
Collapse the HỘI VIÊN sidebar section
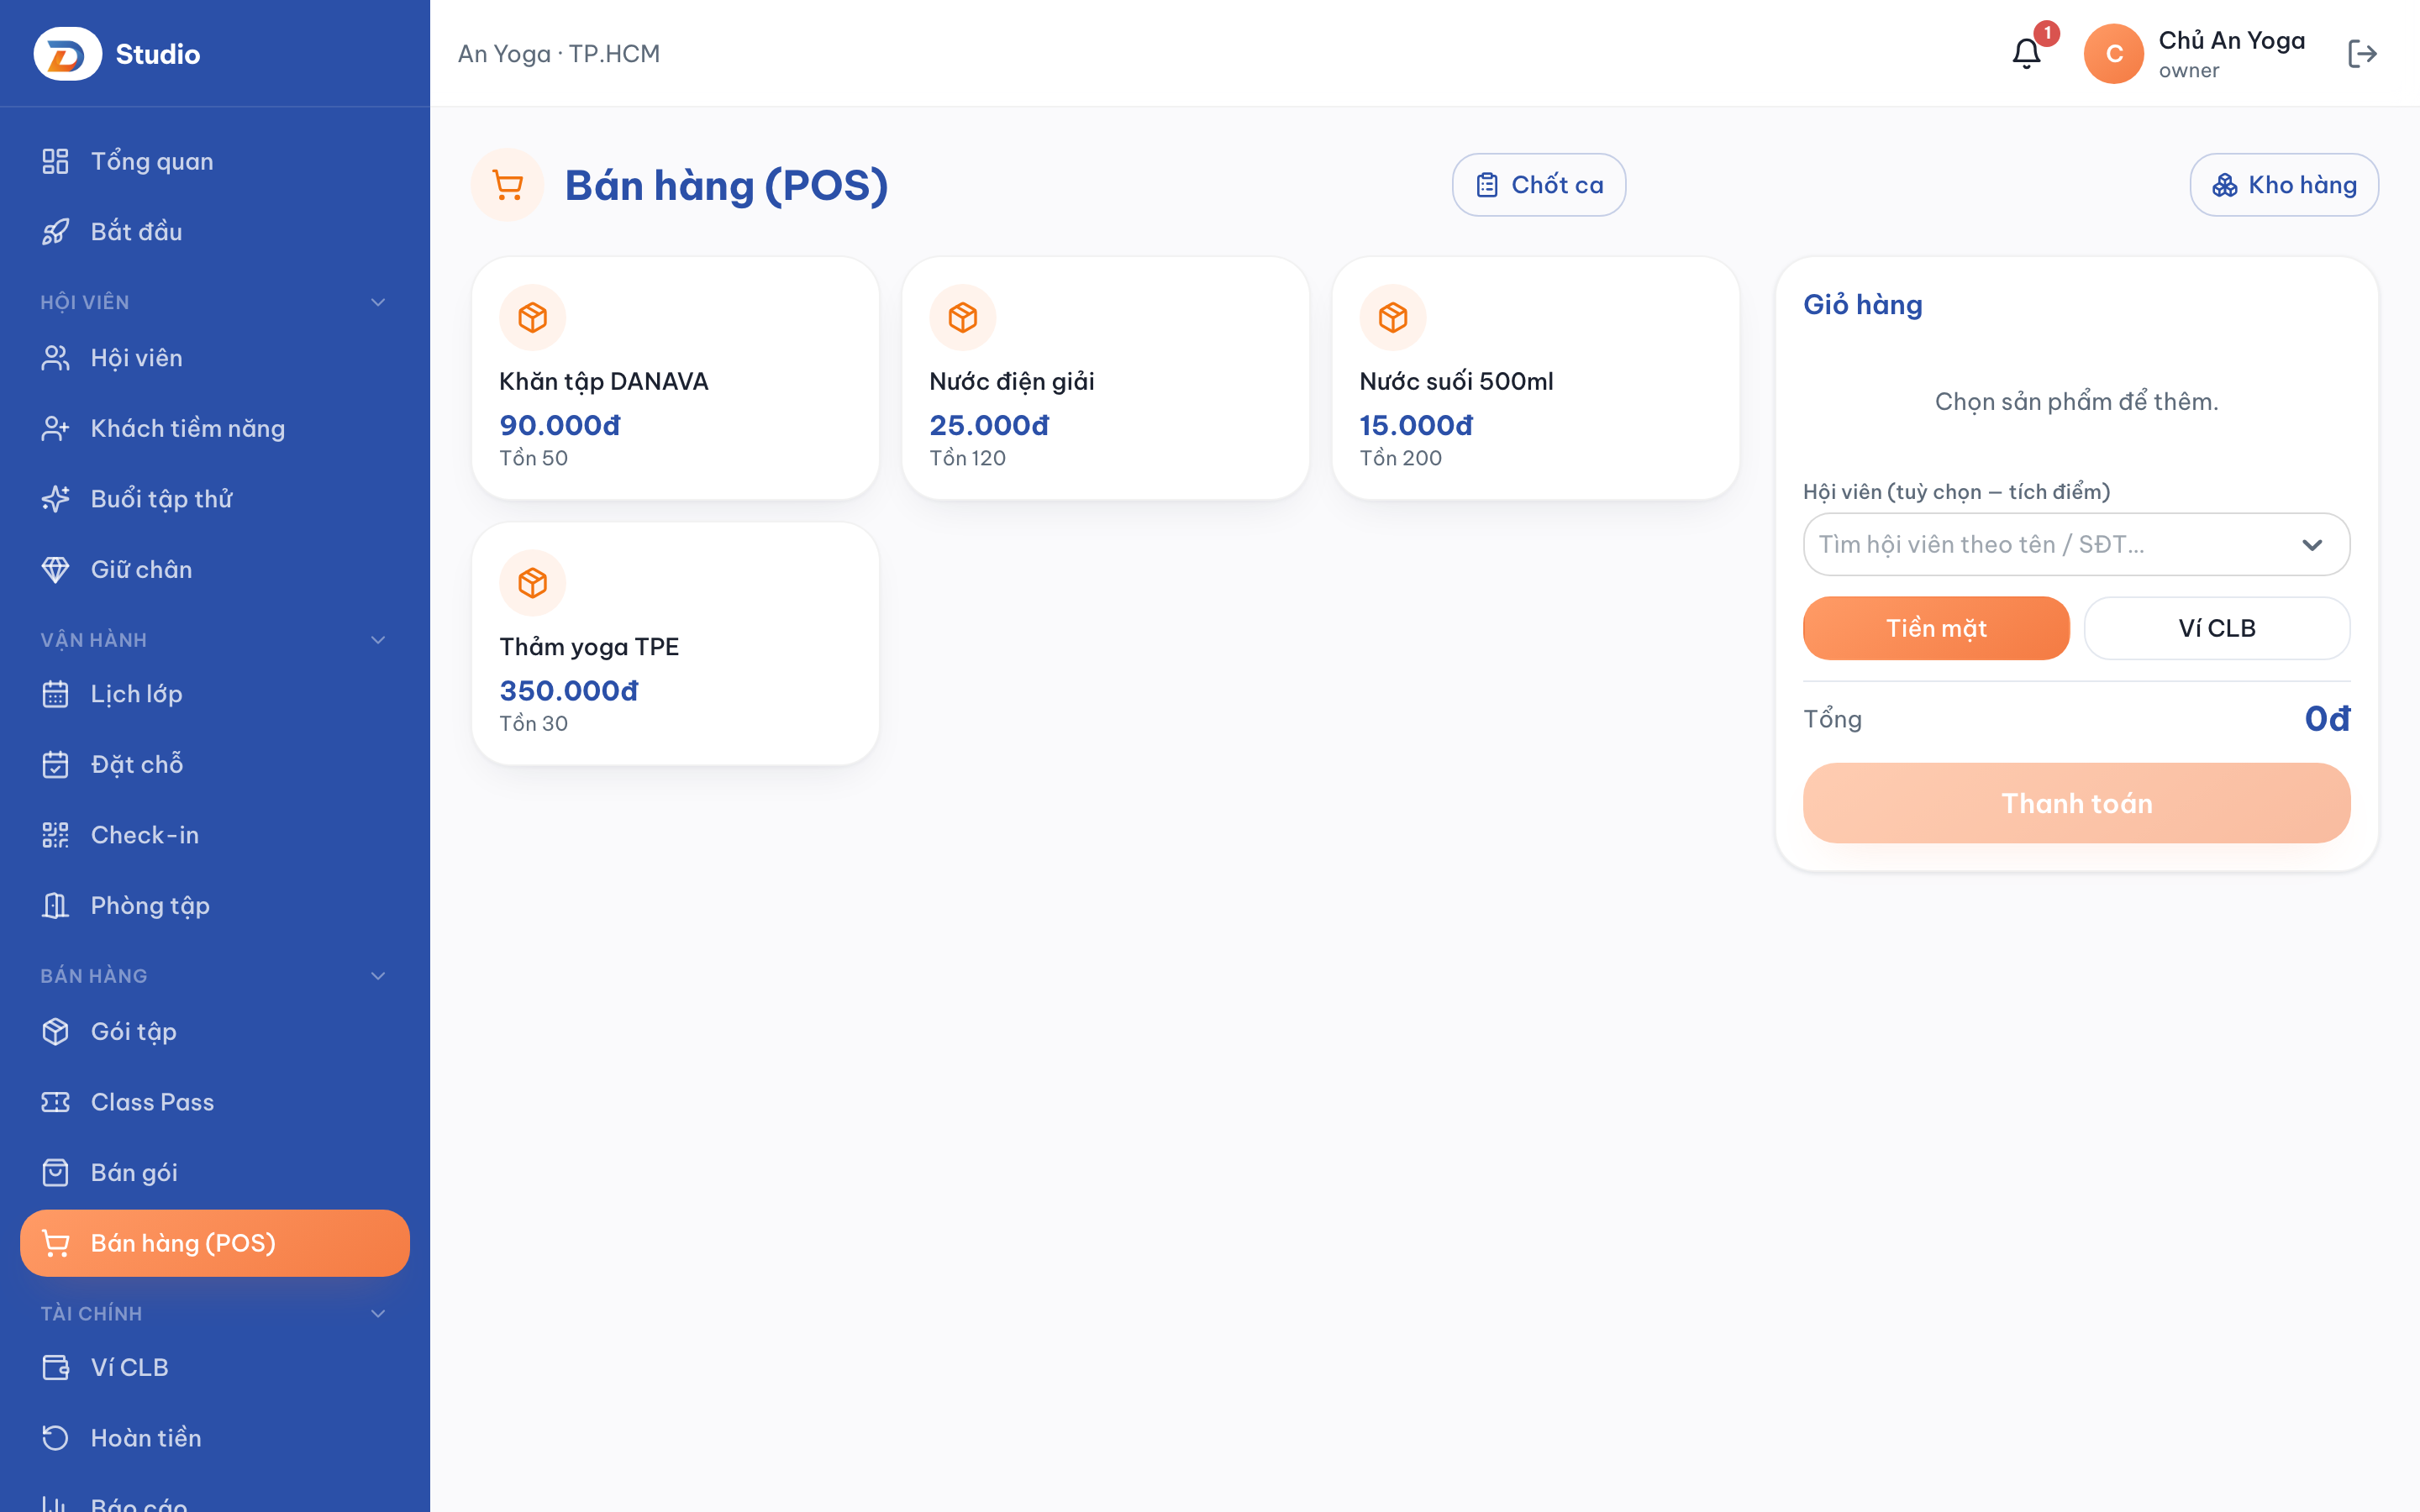(x=378, y=302)
